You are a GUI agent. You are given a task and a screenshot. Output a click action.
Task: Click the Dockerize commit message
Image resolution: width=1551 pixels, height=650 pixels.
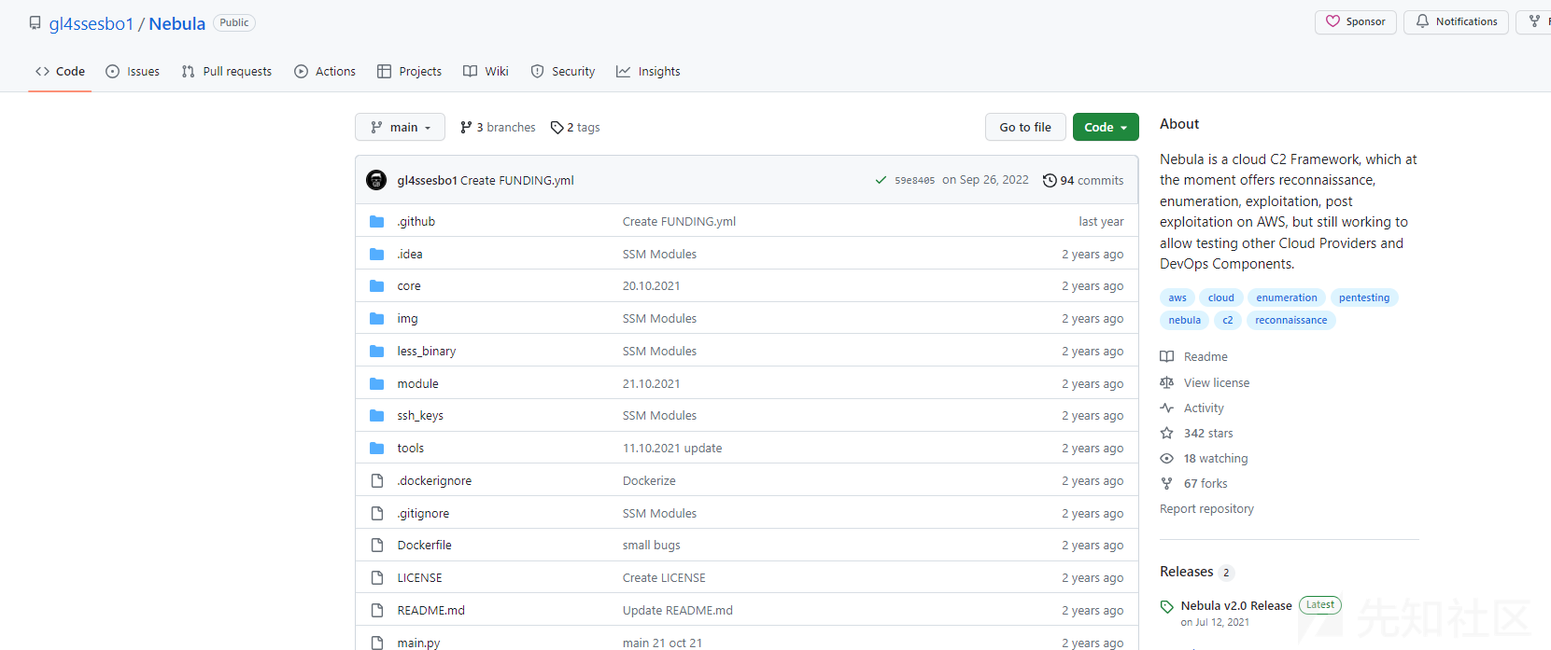click(x=649, y=480)
